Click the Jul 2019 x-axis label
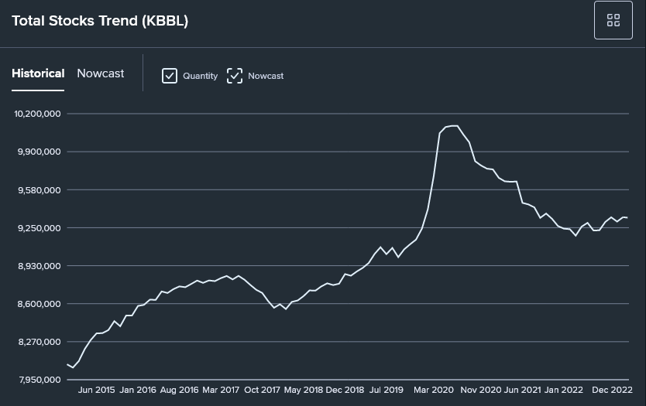 [x=386, y=390]
